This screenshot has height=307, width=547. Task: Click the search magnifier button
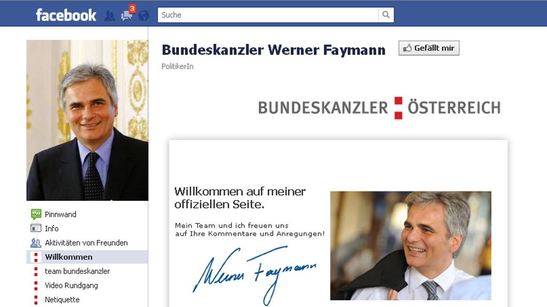coord(386,14)
